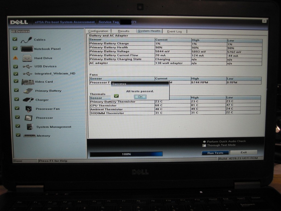The width and height of the screenshot is (281, 211).
Task: Toggle the System Management checkbox
Action: click(x=18, y=126)
